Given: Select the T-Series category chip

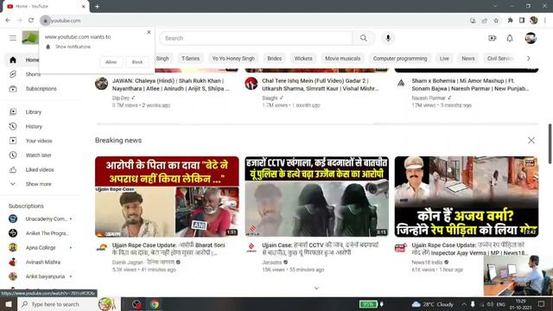Looking at the screenshot, I should point(190,59).
